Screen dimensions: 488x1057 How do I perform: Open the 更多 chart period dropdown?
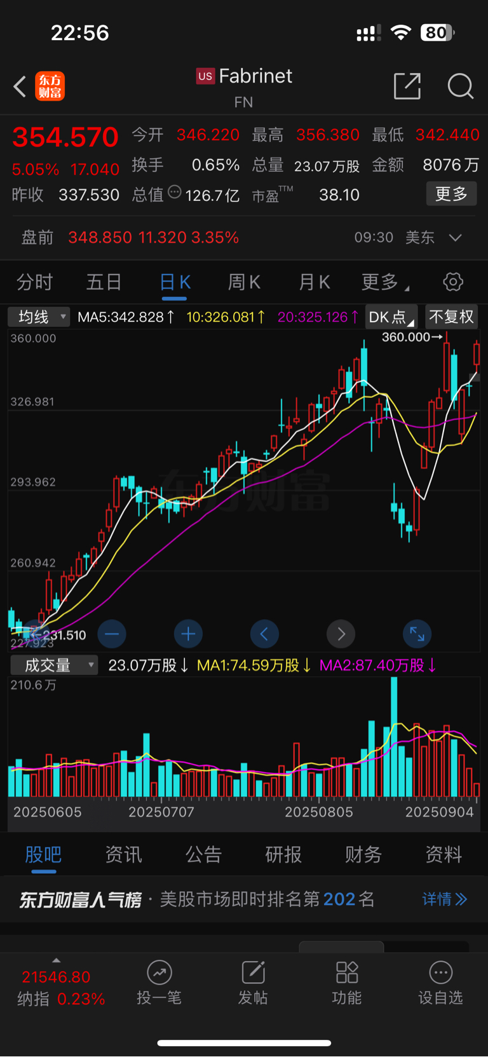click(x=385, y=282)
